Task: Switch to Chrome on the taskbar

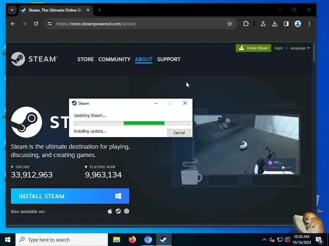Action: click(x=148, y=240)
